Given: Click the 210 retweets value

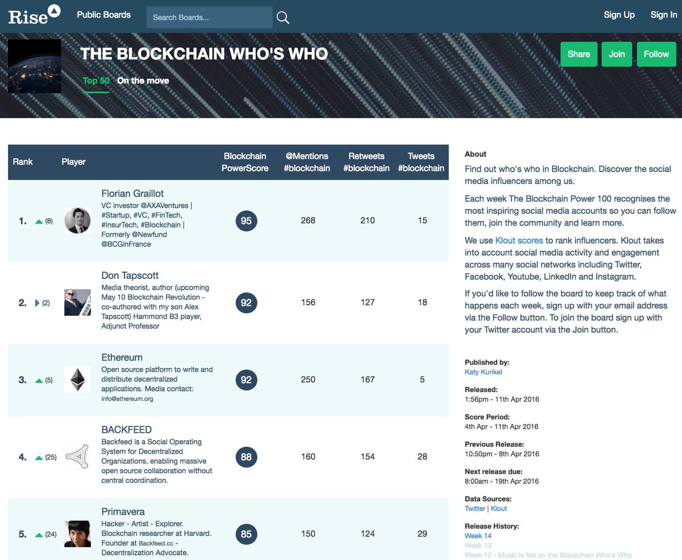Looking at the screenshot, I should [368, 220].
